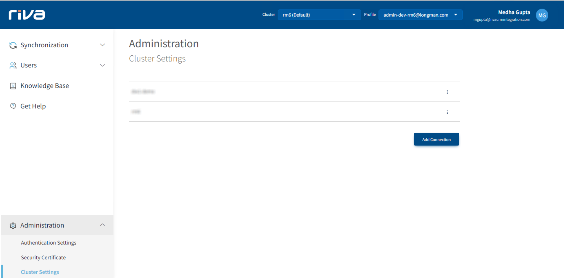
Task: Open the Users menu item
Action: [x=57, y=65]
